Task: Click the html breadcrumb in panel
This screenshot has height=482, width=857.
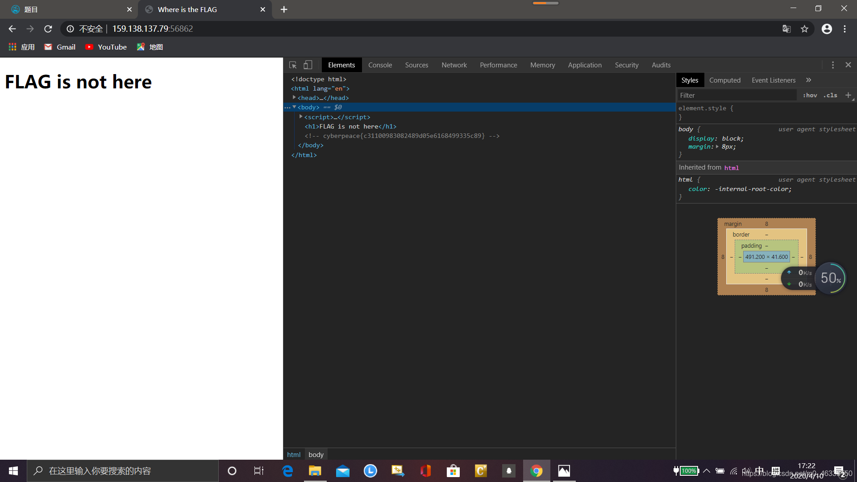Action: (293, 454)
